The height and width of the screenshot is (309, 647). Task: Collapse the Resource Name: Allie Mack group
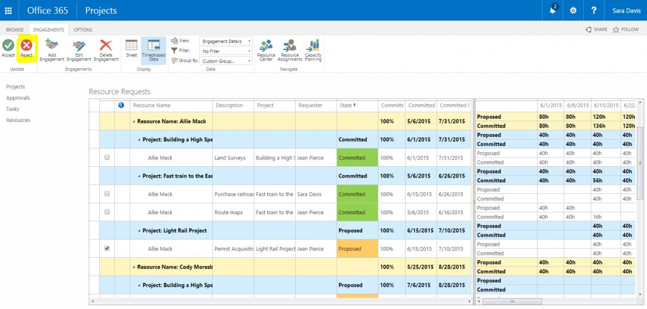pos(133,121)
